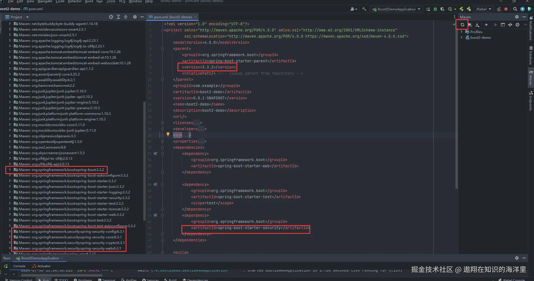Rerun application from Run panel
This screenshot has width=534, height=281.
[x=6, y=266]
